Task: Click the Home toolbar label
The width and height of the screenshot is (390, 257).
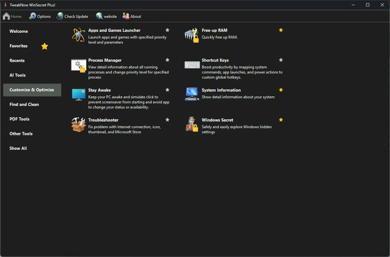Action: [16, 17]
